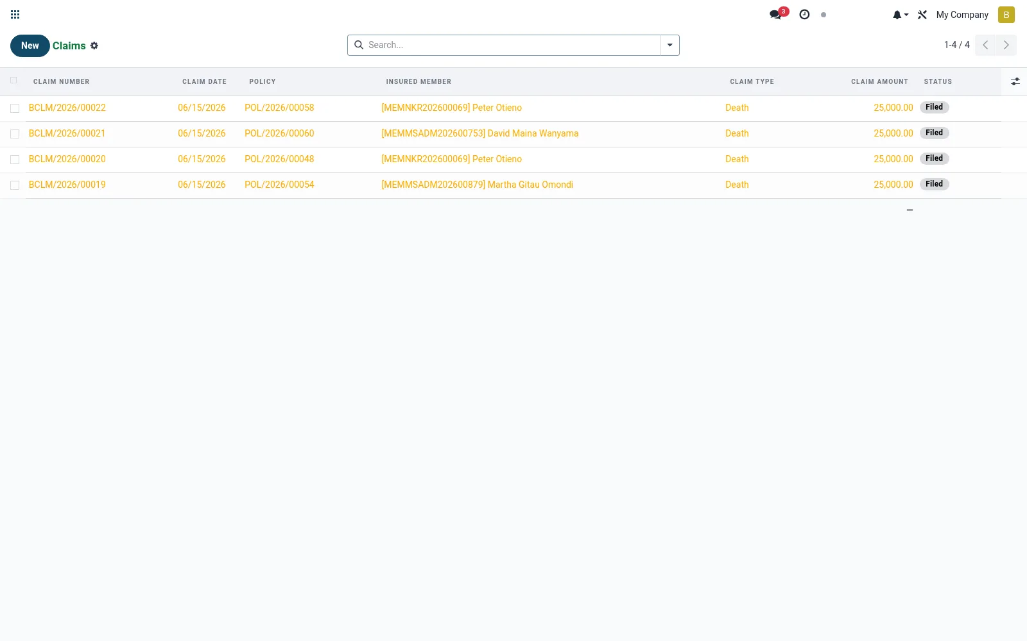
Task: Sort by Claim Amount column header
Action: click(879, 81)
